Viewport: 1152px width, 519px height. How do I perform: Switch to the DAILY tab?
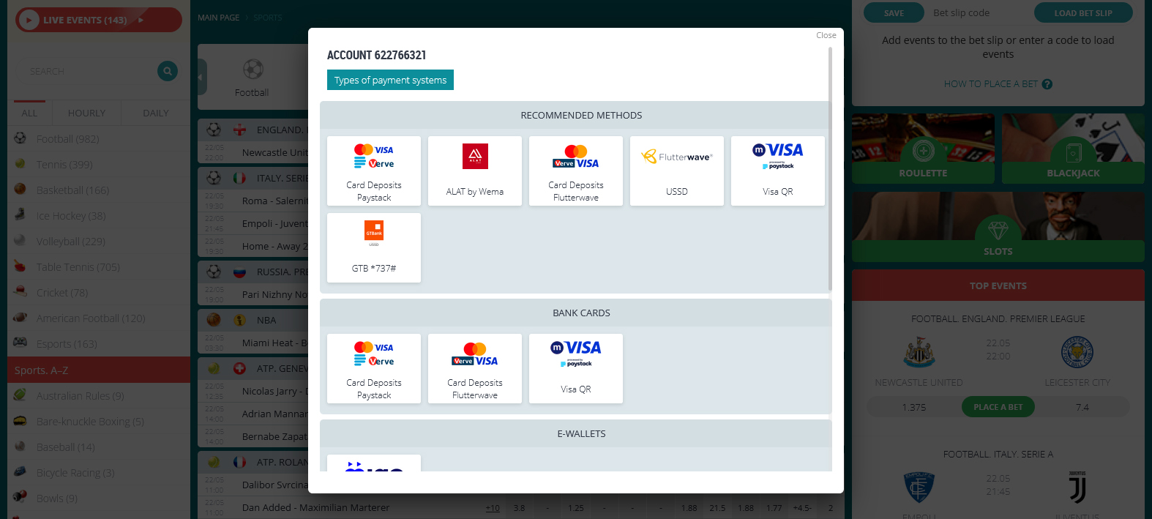click(156, 113)
